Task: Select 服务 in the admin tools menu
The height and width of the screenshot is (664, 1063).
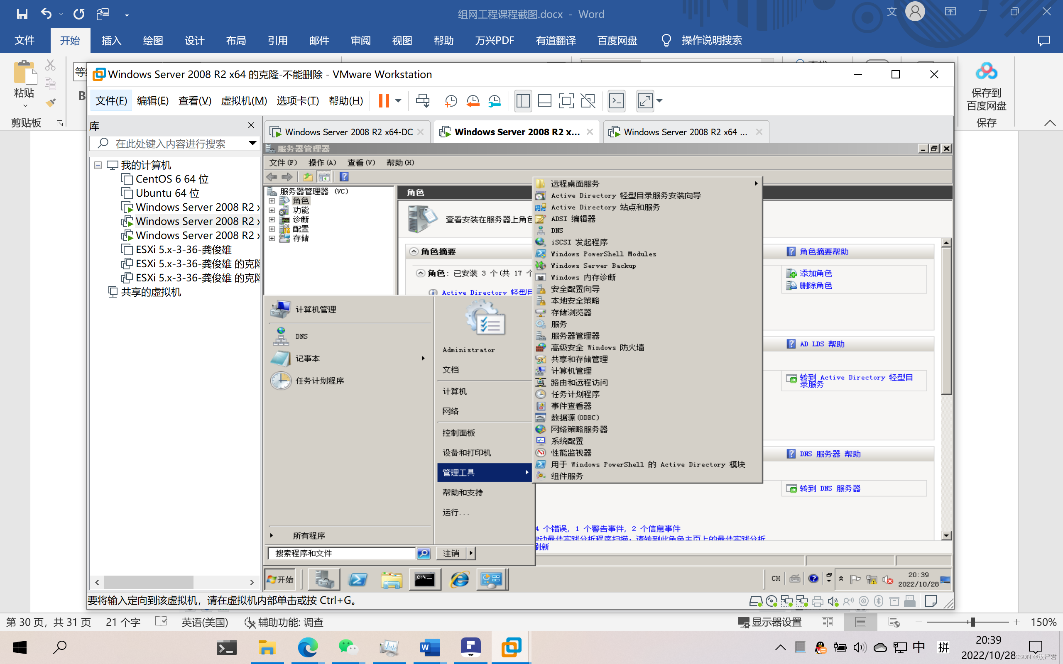Action: coord(558,324)
